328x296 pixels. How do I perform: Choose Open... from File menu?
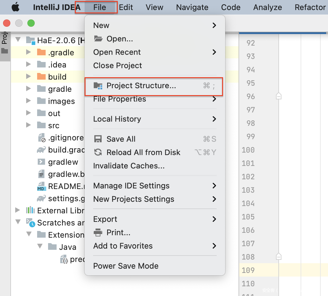(x=155, y=39)
